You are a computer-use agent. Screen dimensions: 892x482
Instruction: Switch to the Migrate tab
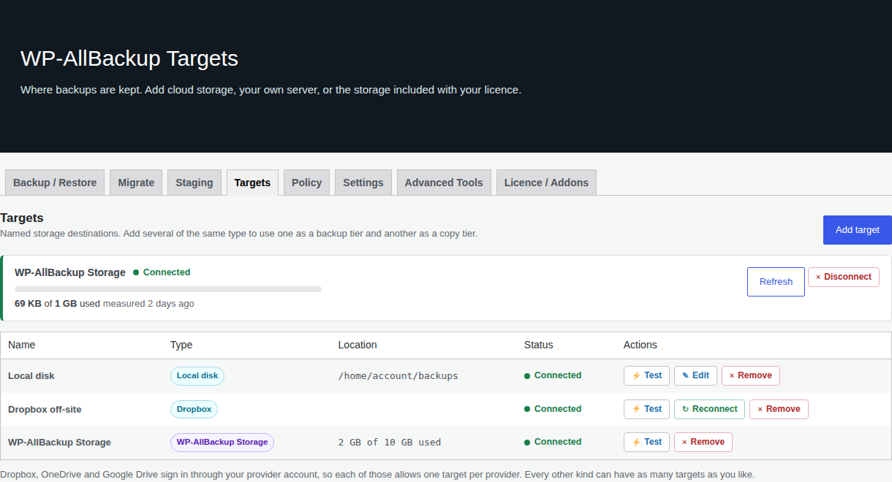[136, 183]
